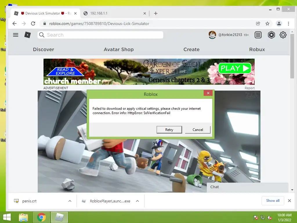The width and height of the screenshot is (297, 223).
Task: Open Action Center flag tray icon
Action: (x=256, y=217)
